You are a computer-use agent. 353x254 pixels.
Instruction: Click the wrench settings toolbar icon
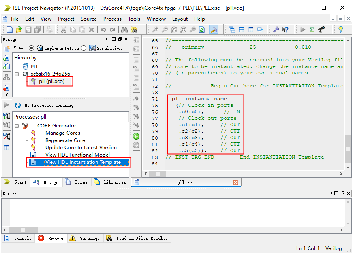(x=276, y=30)
